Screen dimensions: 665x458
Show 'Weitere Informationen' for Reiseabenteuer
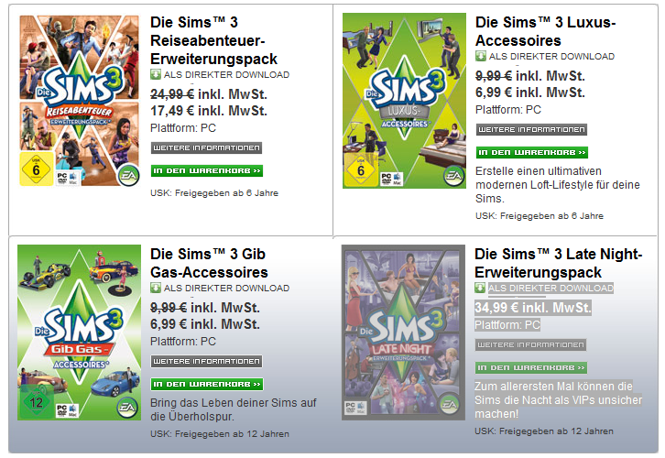click(x=207, y=147)
